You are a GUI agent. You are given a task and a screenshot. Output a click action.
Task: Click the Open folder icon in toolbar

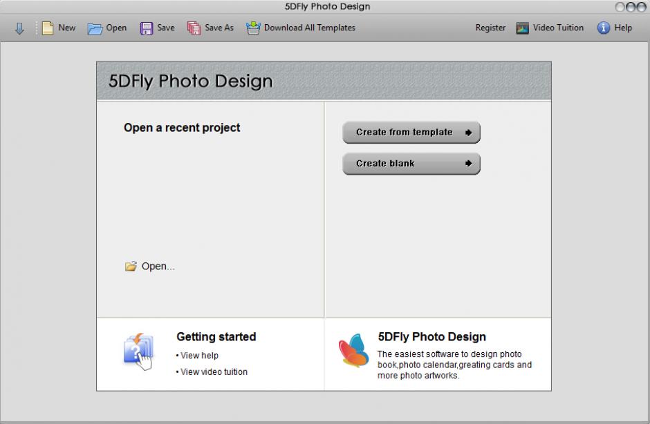coord(95,28)
